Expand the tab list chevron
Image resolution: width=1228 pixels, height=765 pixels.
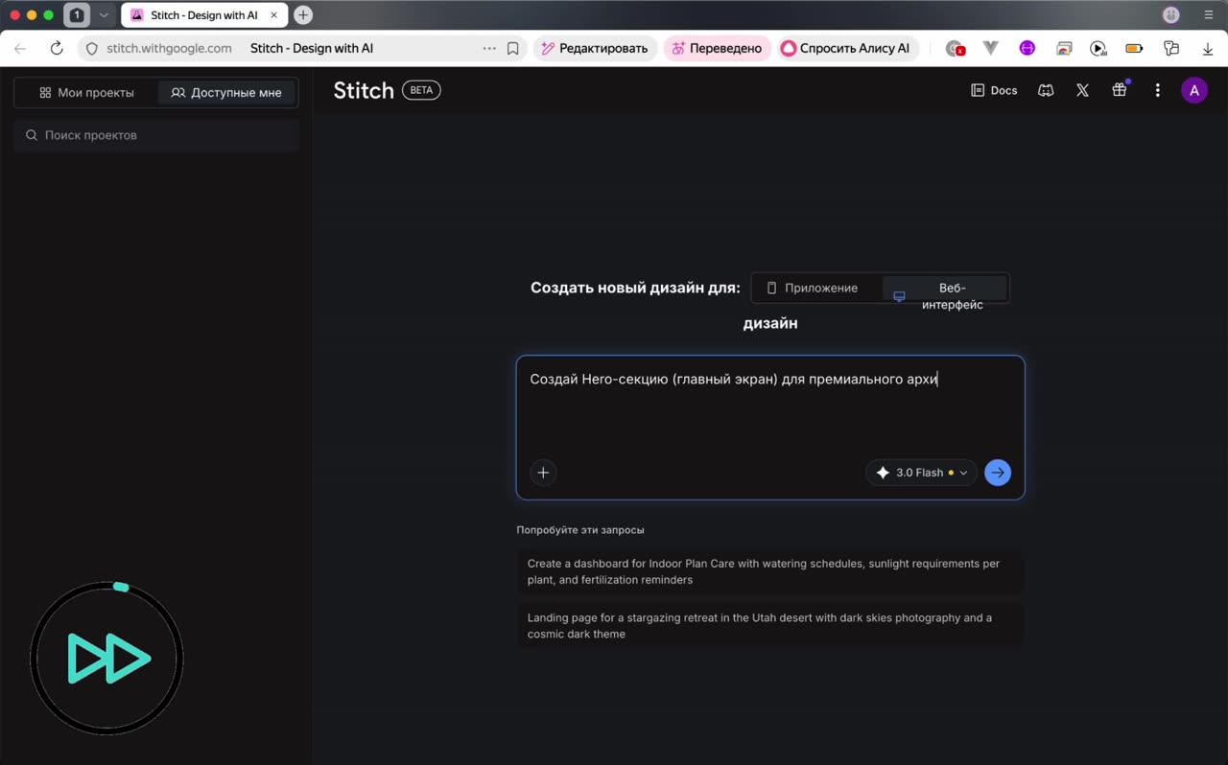click(x=104, y=15)
